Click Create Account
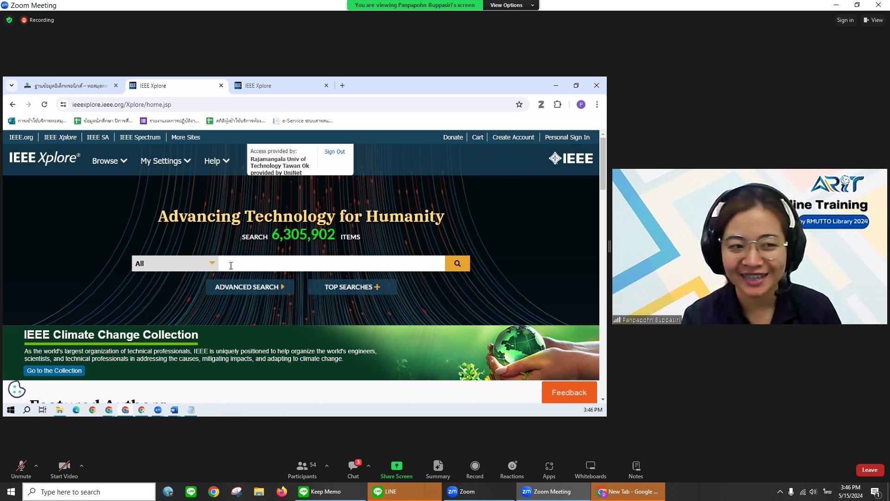The image size is (890, 501). [513, 137]
